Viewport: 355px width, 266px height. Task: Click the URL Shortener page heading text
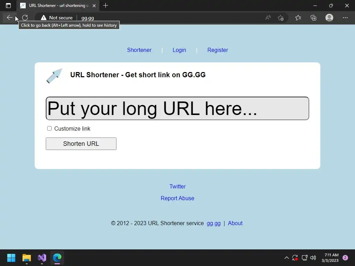tap(138, 75)
